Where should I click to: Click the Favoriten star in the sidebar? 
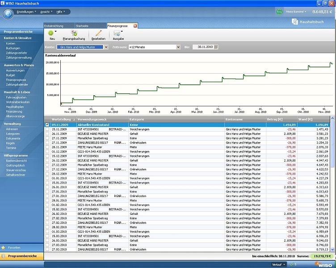pos(4,247)
